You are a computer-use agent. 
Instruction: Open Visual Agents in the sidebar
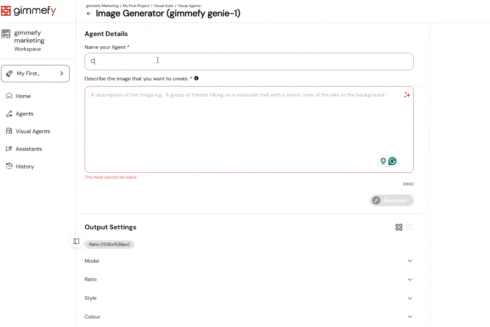(x=33, y=131)
